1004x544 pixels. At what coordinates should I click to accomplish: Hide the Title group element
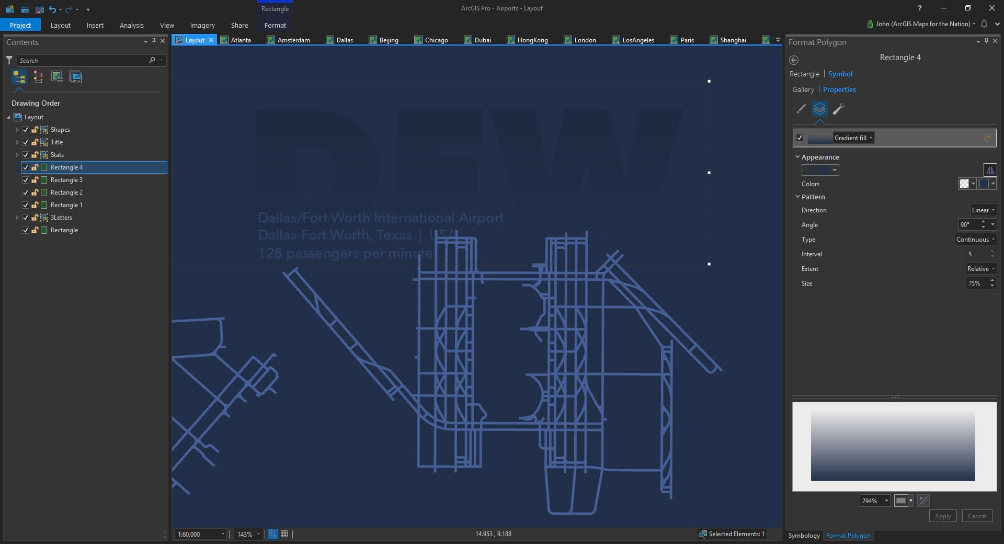pos(26,142)
